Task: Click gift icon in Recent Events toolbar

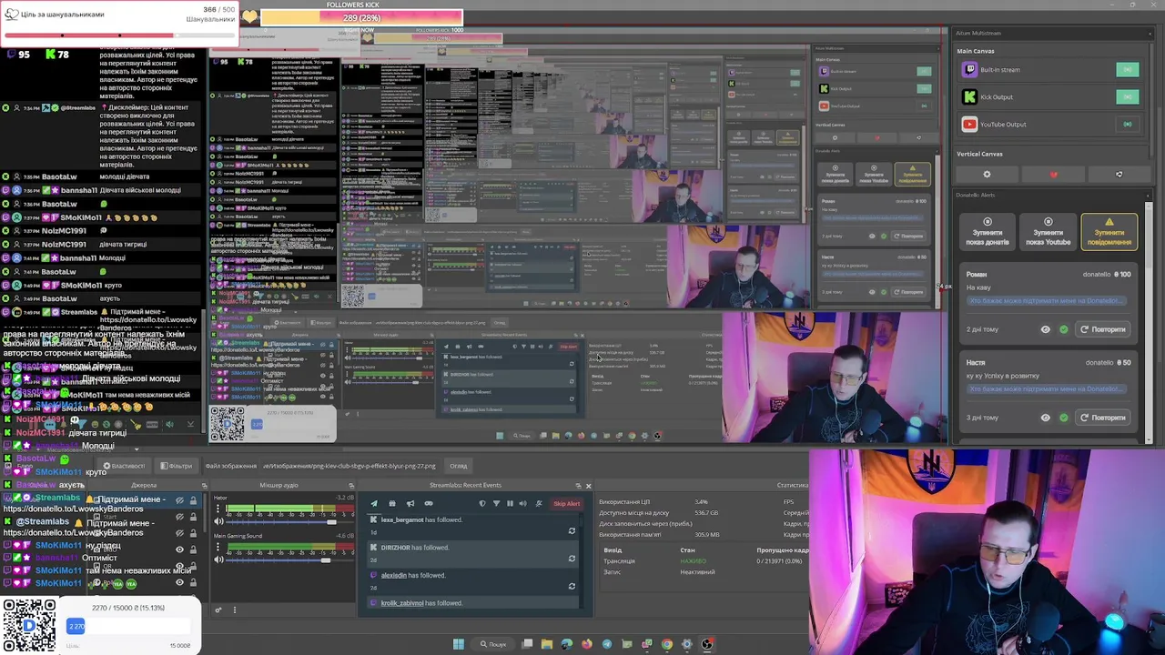Action: pyautogui.click(x=392, y=503)
